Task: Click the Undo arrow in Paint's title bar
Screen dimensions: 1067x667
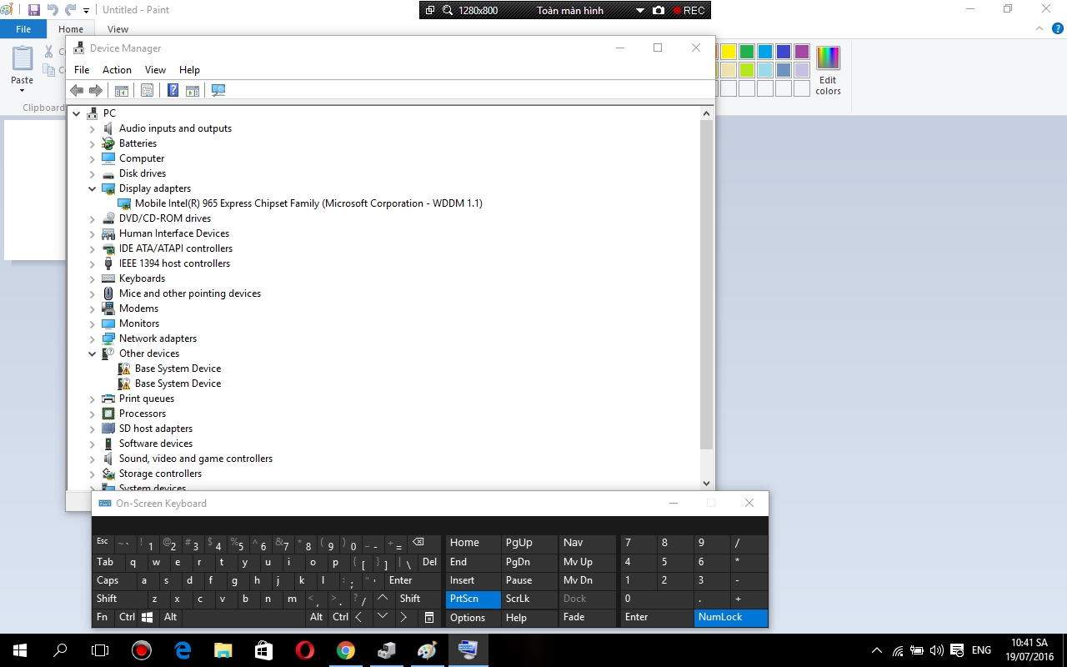Action: click(x=53, y=10)
